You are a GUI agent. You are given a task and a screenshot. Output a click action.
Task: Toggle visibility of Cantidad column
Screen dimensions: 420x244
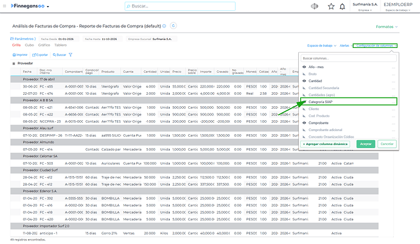tap(304, 81)
